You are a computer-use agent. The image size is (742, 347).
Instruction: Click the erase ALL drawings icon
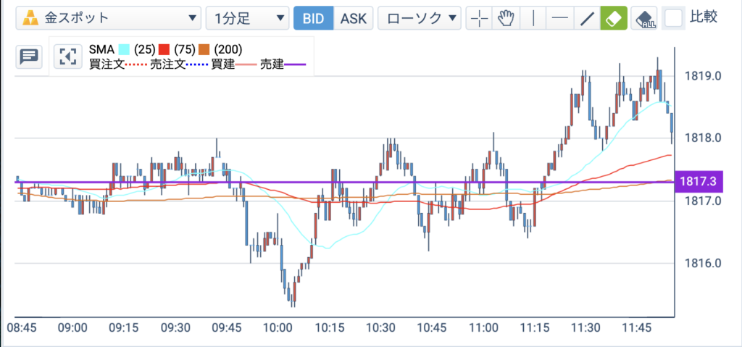click(x=644, y=18)
